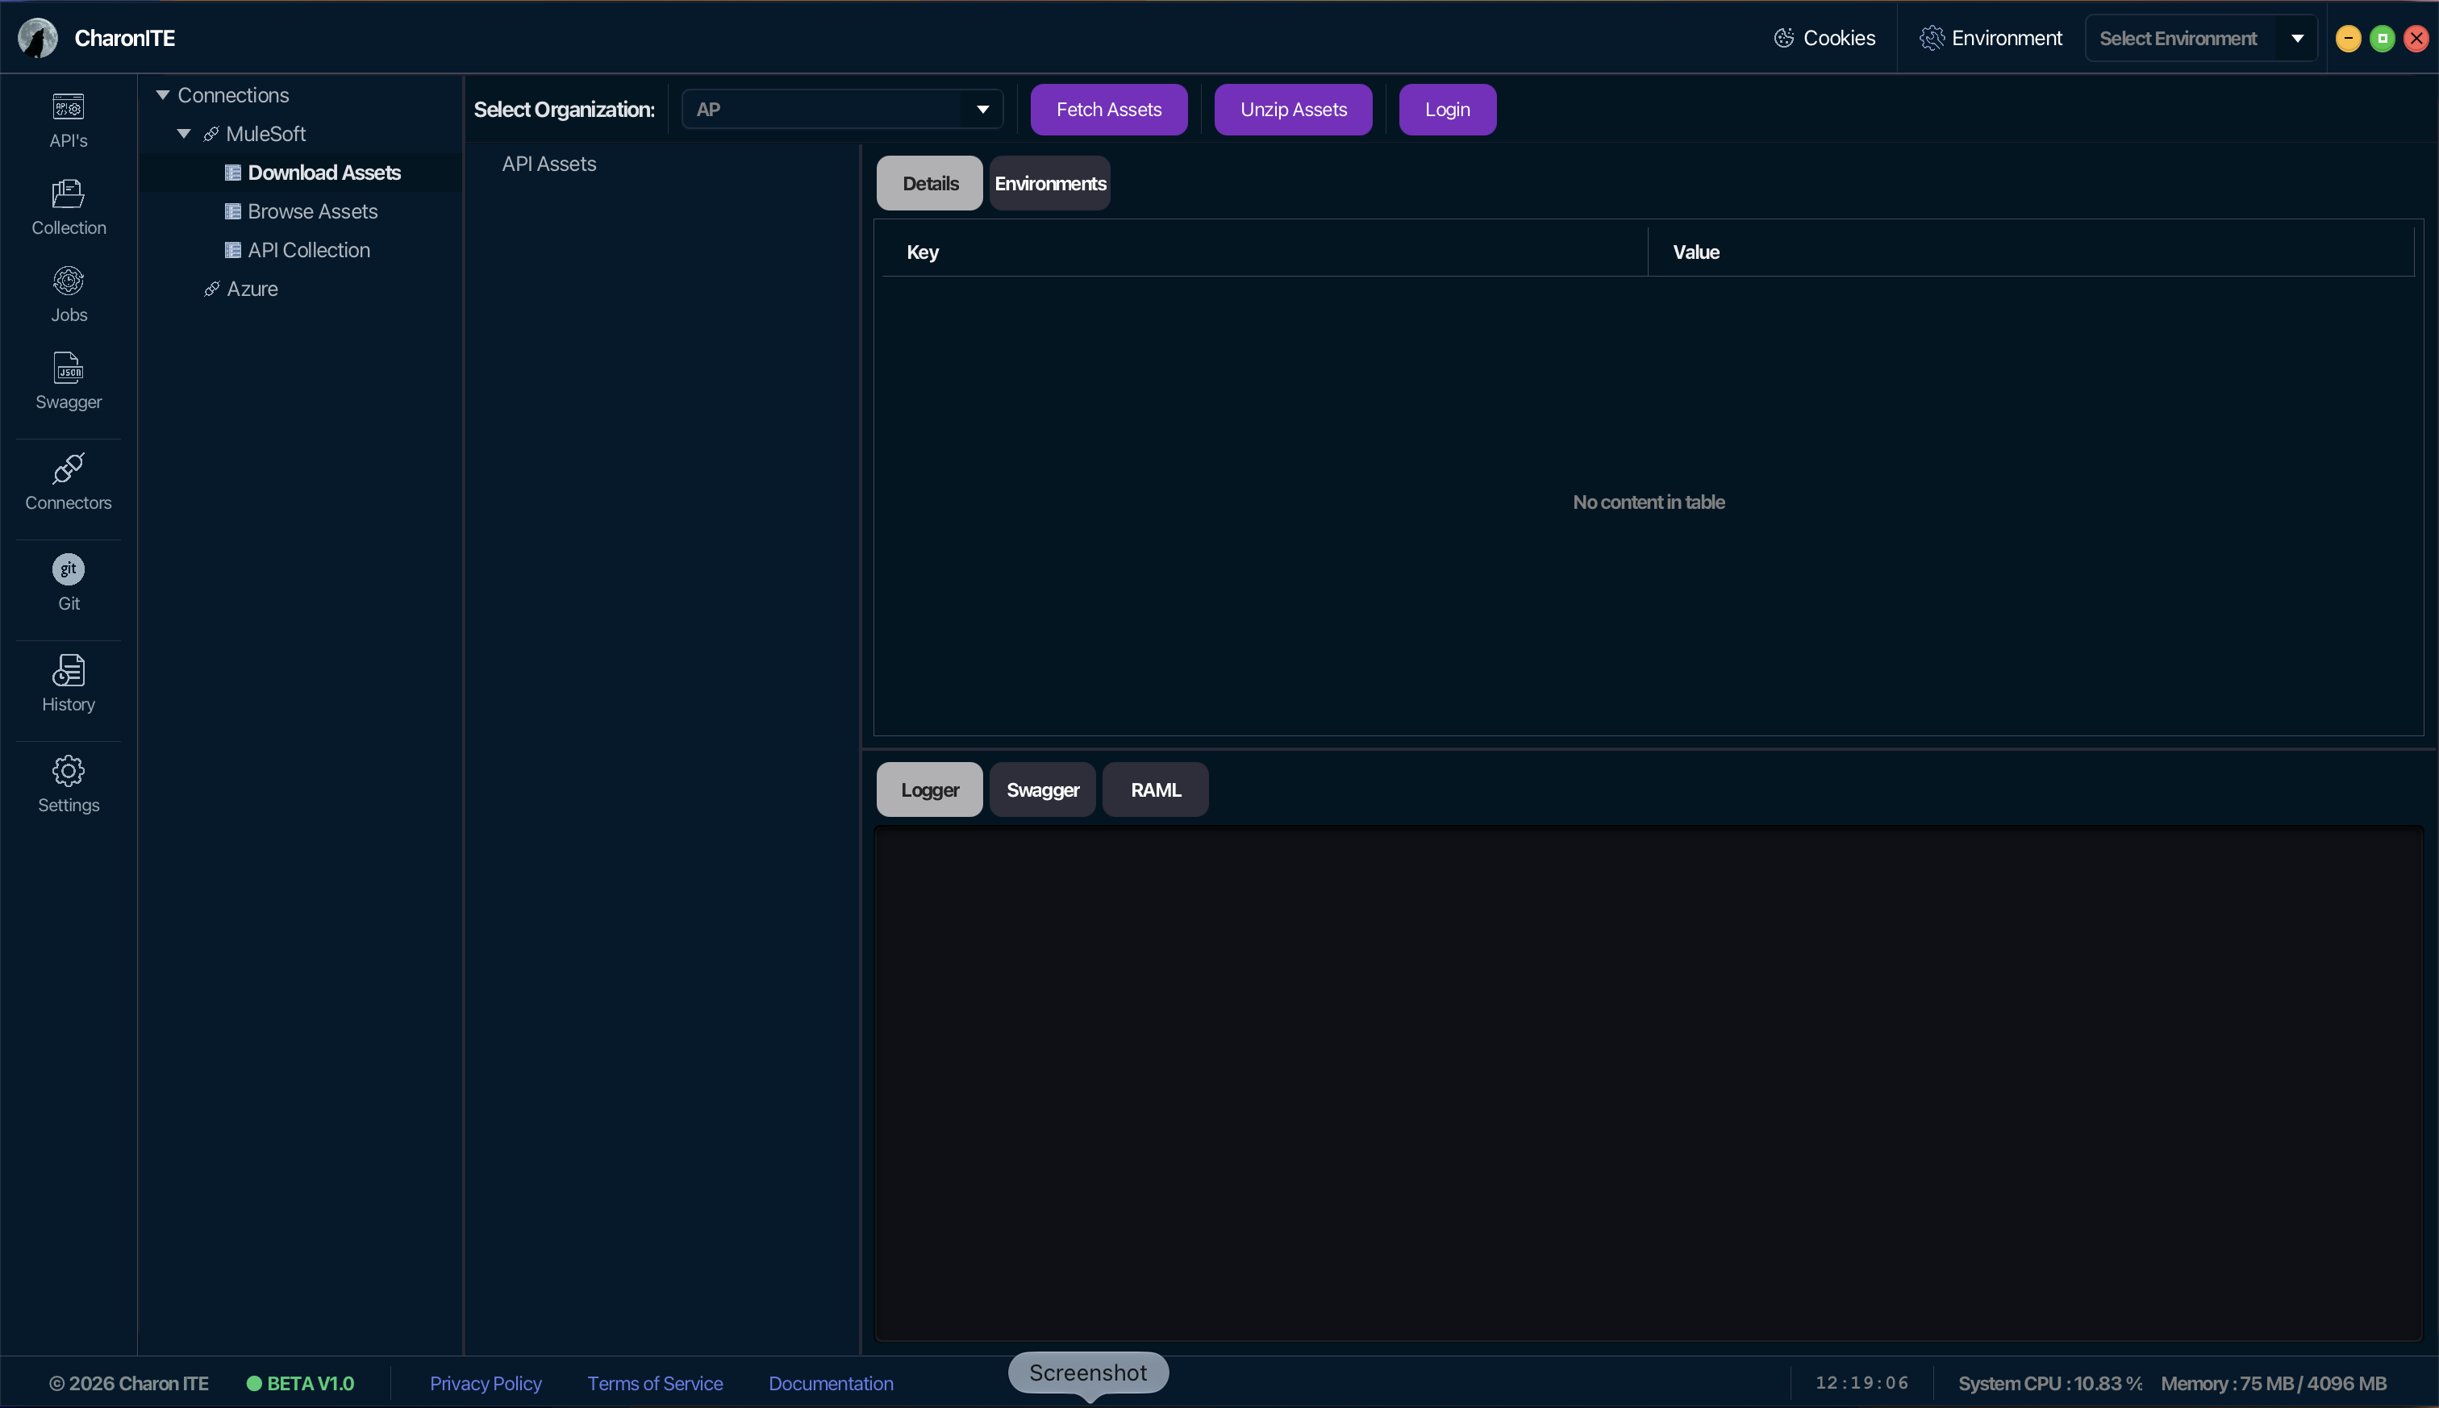Collapse the MuleSoft tree node
Screen dimensions: 2439x1408
[184, 133]
